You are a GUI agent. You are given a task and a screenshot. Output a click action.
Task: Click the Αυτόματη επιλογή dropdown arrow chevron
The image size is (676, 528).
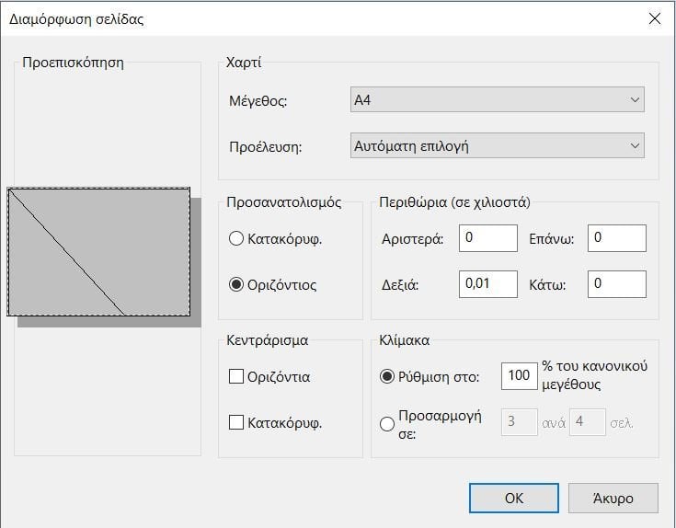(635, 145)
